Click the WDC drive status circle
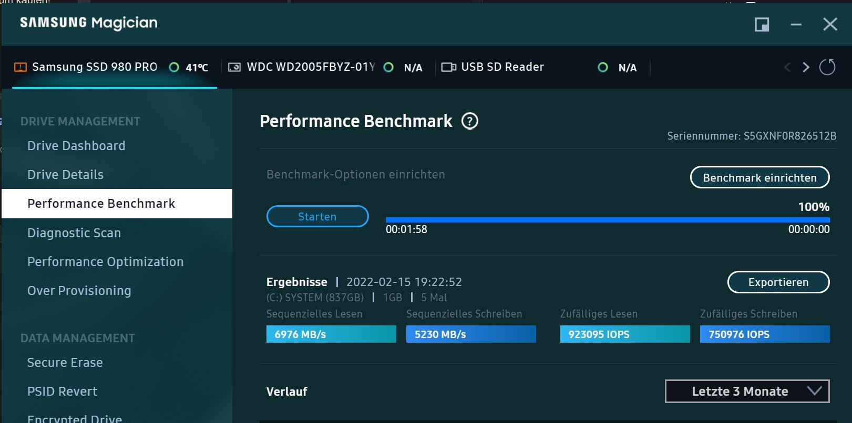 tap(388, 67)
